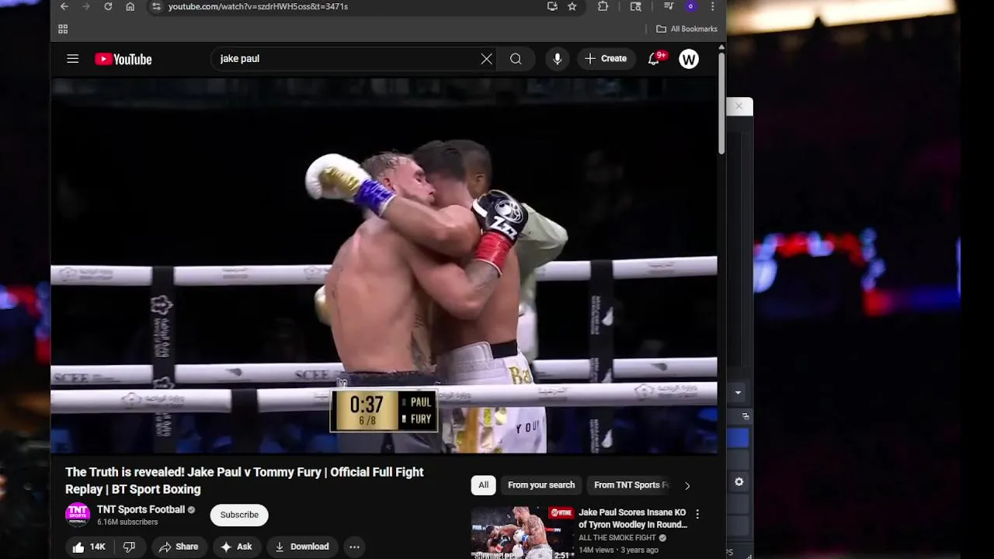Select the 'From your search' chip
The image size is (994, 559).
click(x=541, y=485)
